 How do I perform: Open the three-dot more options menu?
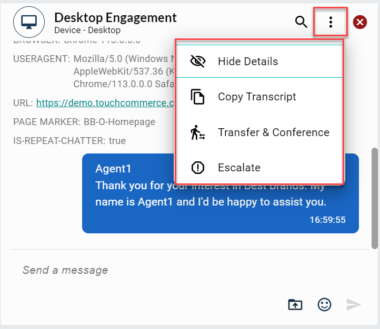coord(331,22)
